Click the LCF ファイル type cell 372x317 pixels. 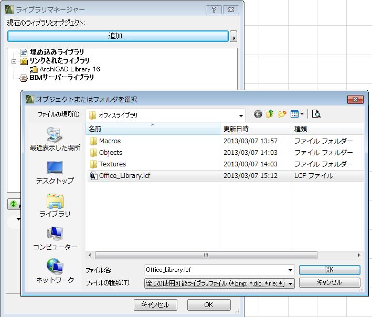314,176
